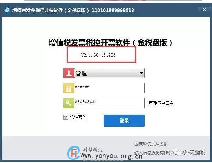
Task: Click the yellow padlock password icon
Action: [x=69, y=88]
